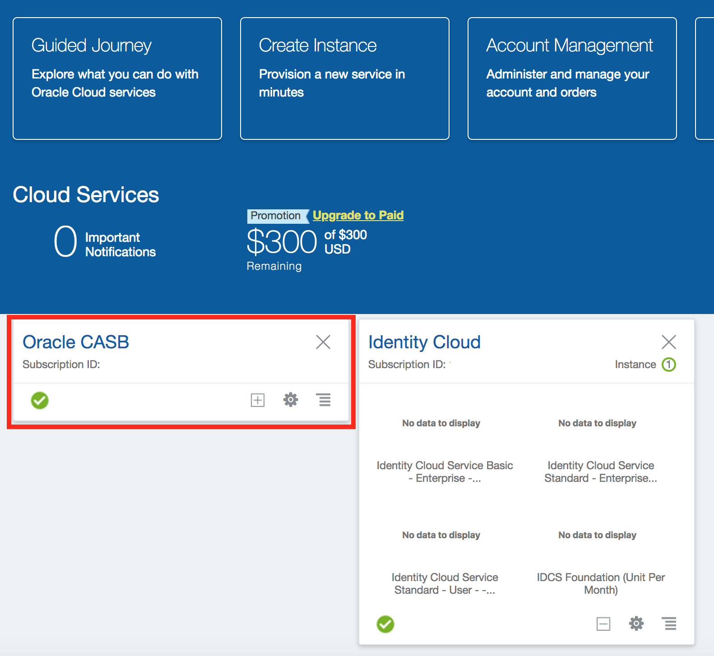Open the Guided Journey card

(x=117, y=79)
